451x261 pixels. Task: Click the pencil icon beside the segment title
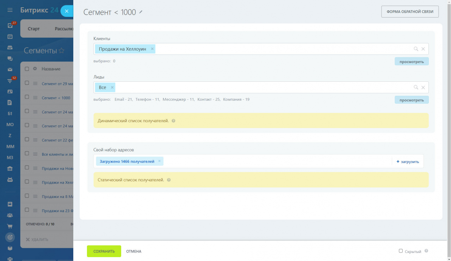(x=141, y=12)
